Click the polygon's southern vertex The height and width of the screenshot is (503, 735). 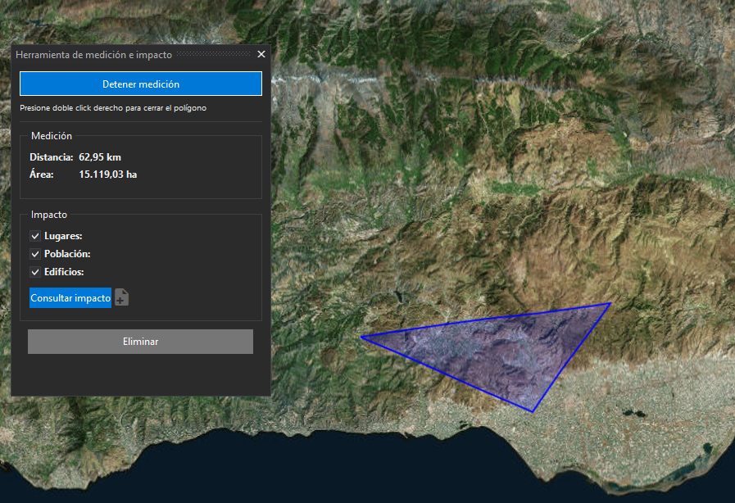click(x=533, y=410)
